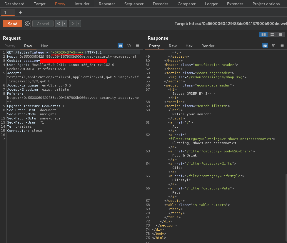This screenshot has width=287, height=243.
Task: Open the Extender tab
Action: point(235,4)
